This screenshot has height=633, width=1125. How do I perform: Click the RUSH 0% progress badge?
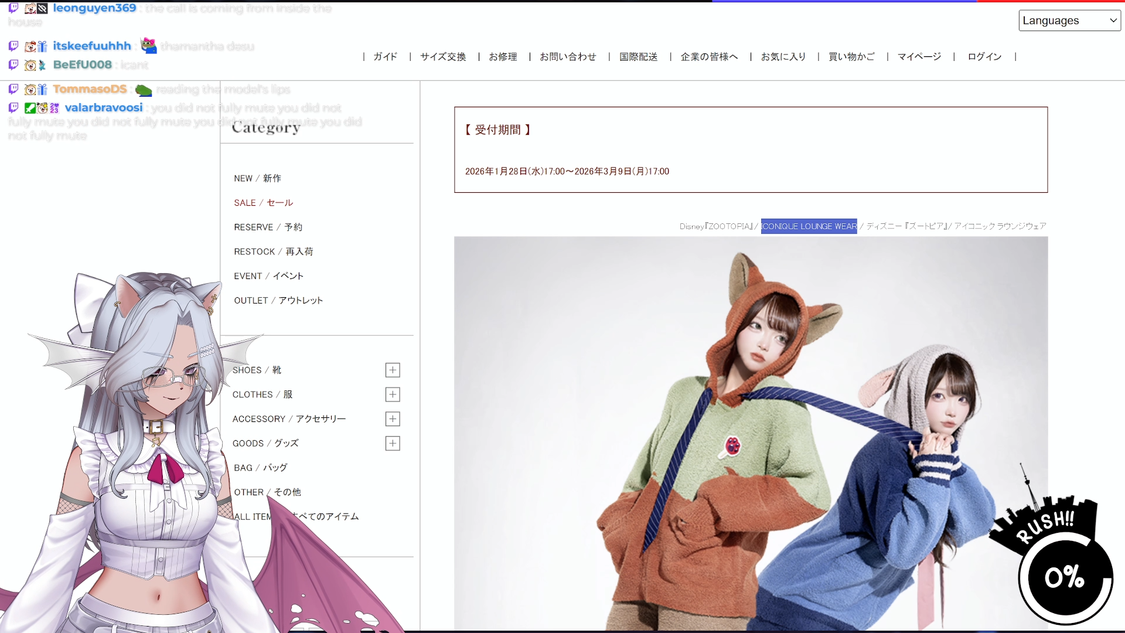click(x=1065, y=576)
